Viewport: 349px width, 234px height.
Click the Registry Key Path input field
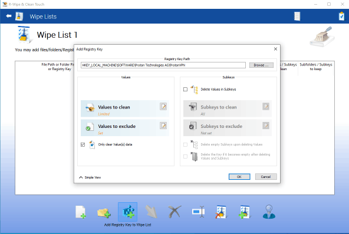(163, 65)
